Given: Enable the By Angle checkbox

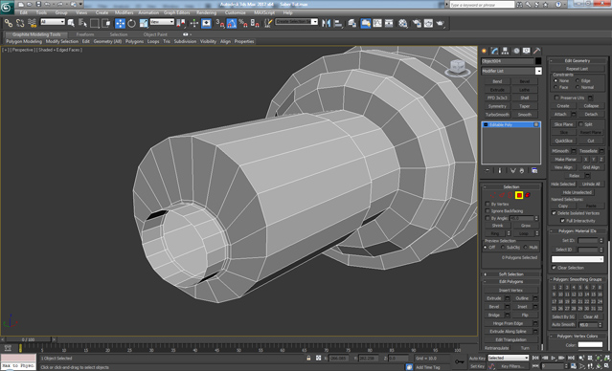Looking at the screenshot, I should click(487, 218).
